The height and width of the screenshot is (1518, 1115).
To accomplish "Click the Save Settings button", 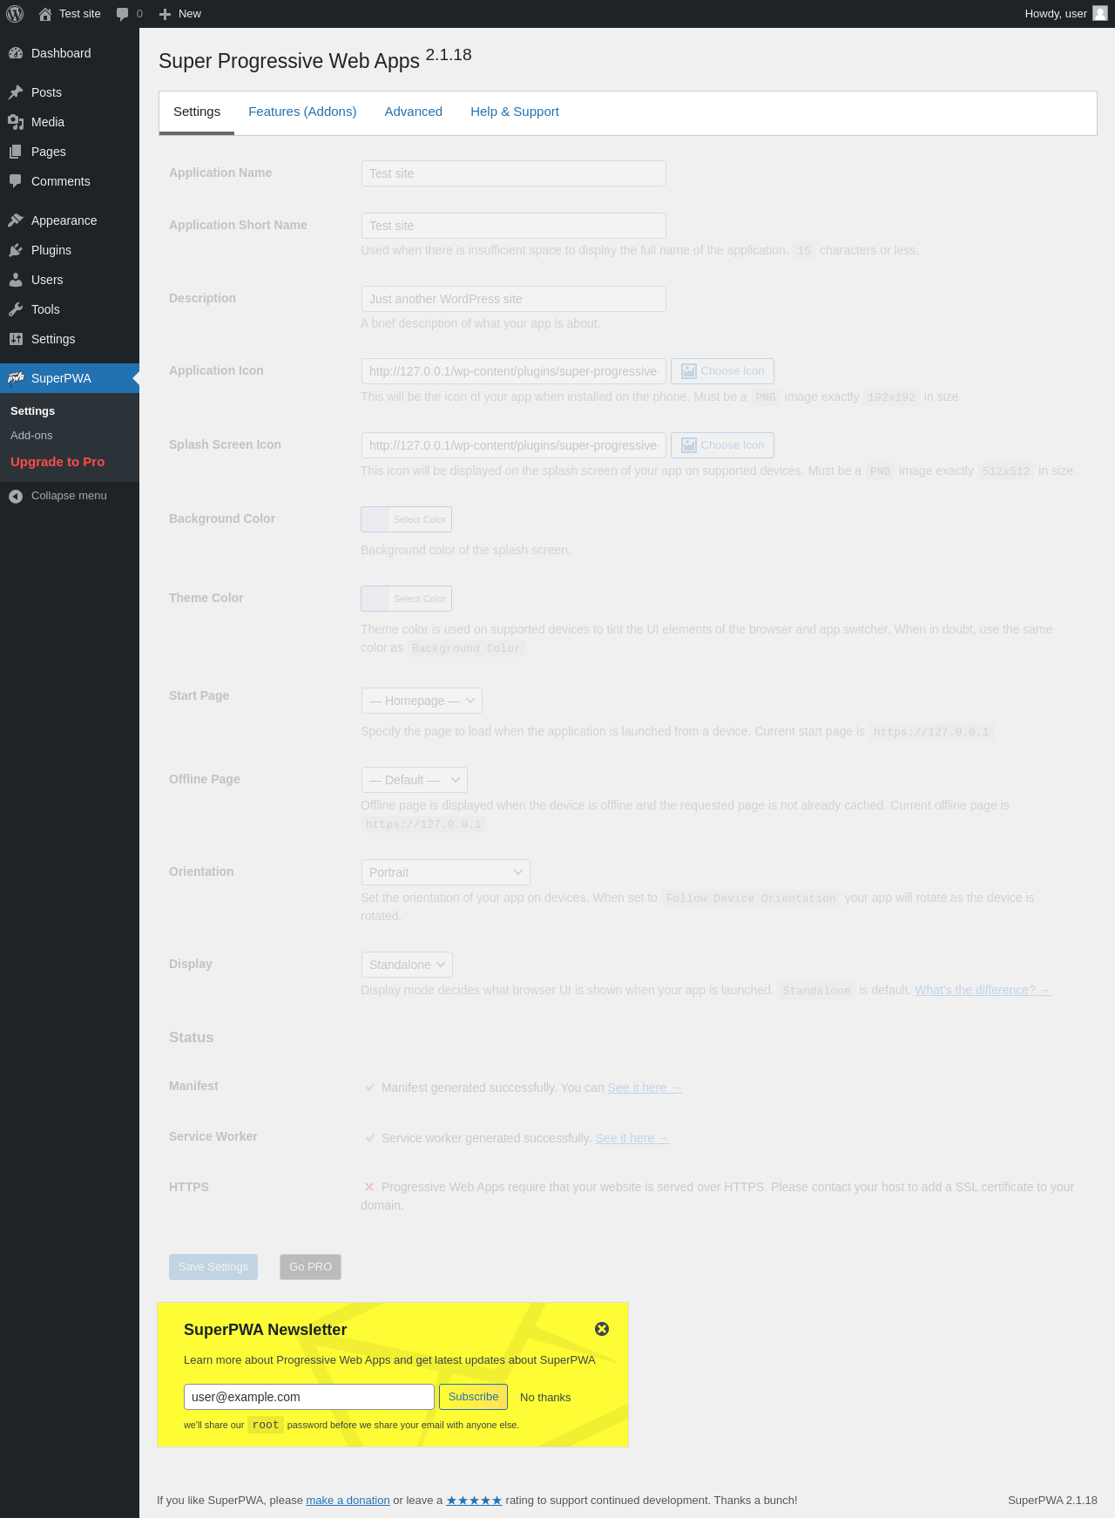I will point(213,1267).
